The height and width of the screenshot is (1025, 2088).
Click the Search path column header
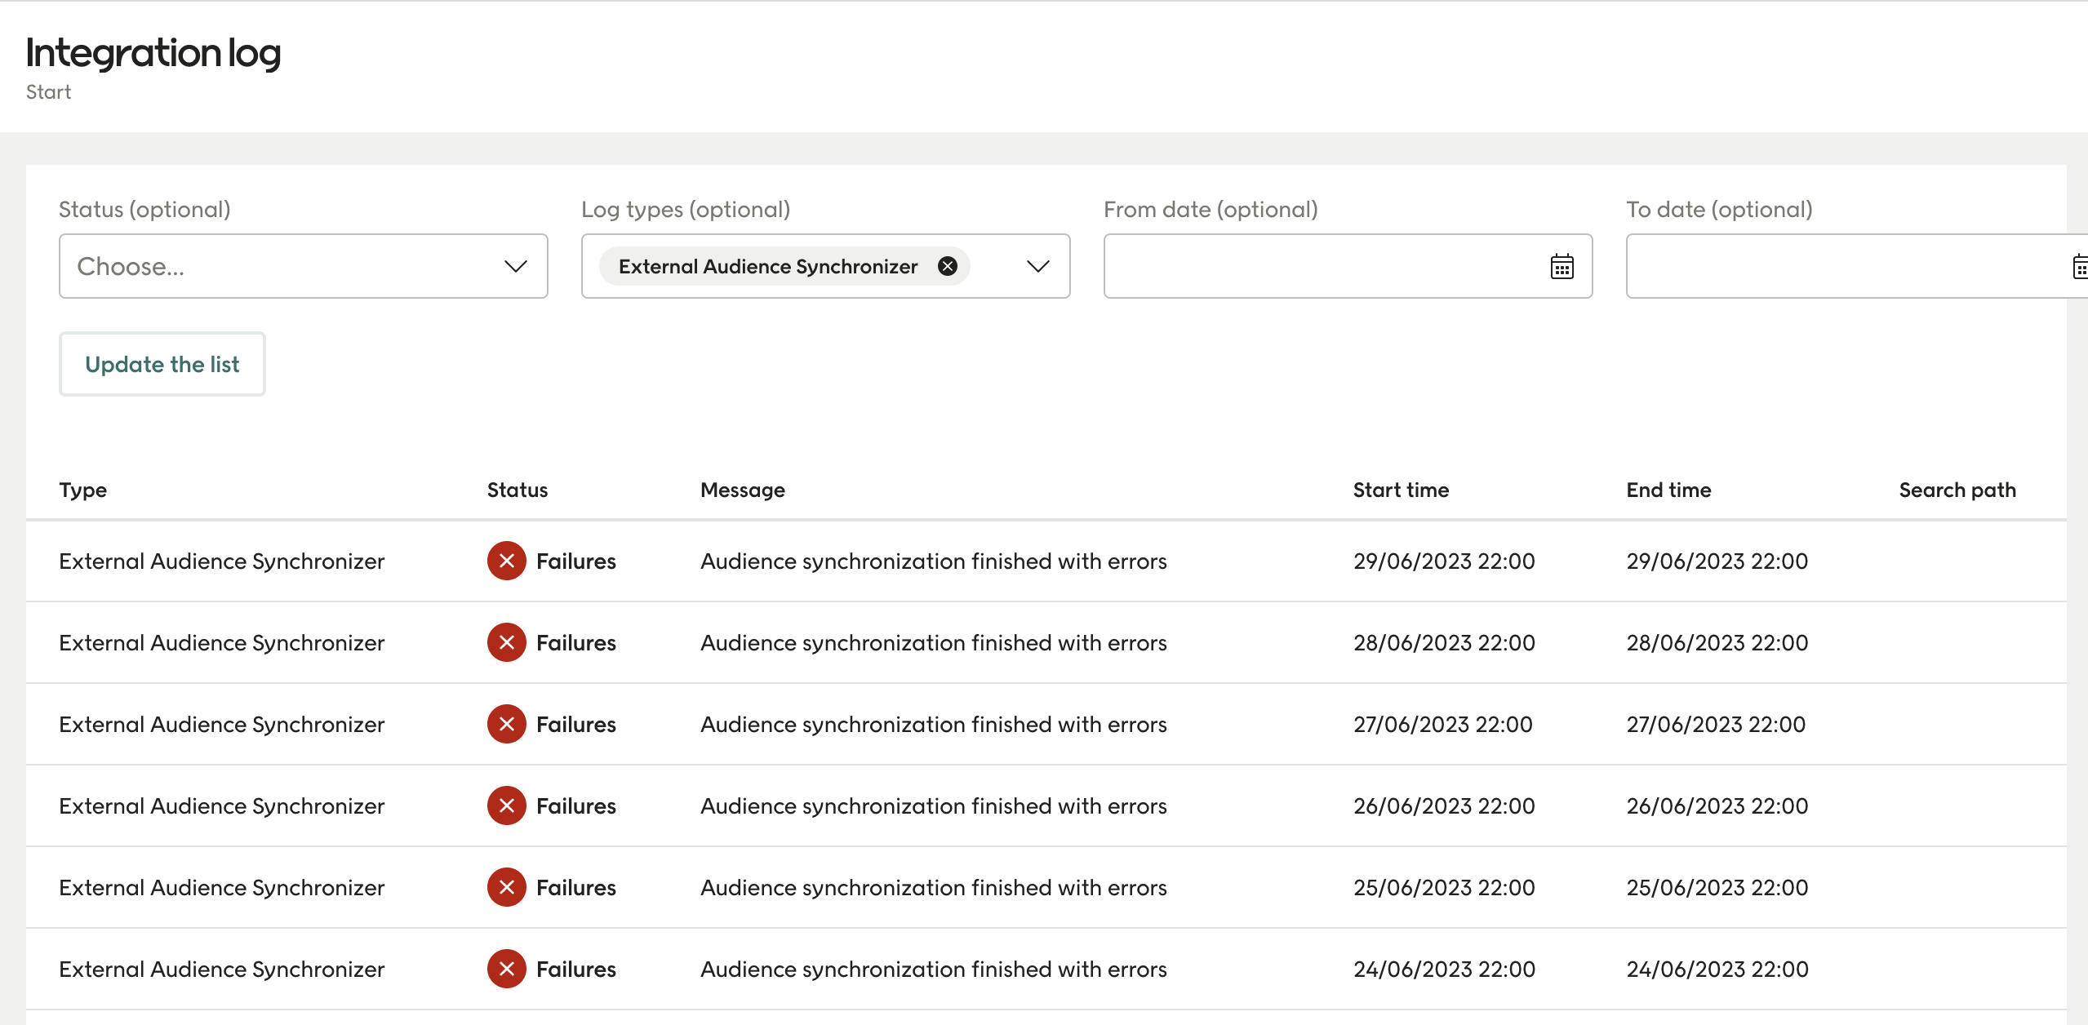1957,490
